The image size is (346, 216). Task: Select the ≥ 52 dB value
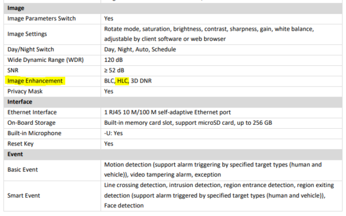[x=114, y=70]
